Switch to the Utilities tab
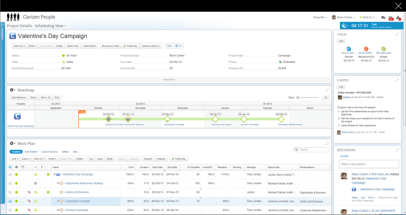The height and width of the screenshot is (215, 406). (x=65, y=152)
